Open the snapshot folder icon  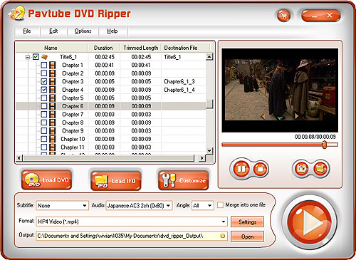320,169
